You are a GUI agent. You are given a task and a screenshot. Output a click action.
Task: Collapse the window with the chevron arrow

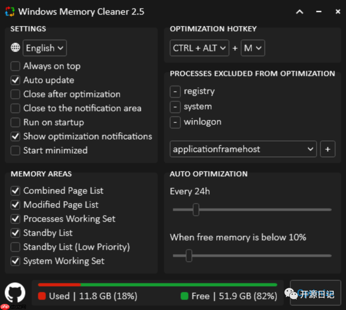(x=299, y=12)
